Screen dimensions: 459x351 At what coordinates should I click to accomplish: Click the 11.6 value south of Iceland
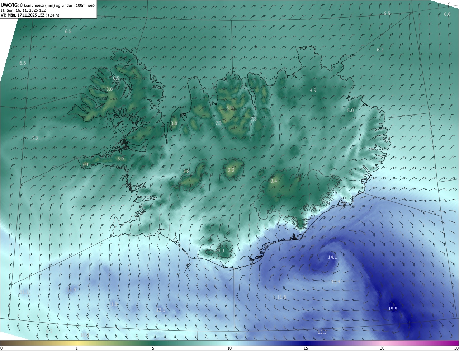coord(281,297)
